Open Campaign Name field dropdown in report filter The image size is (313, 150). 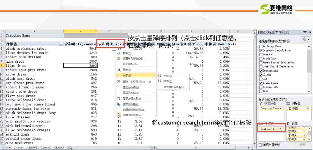[x=281, y=108]
